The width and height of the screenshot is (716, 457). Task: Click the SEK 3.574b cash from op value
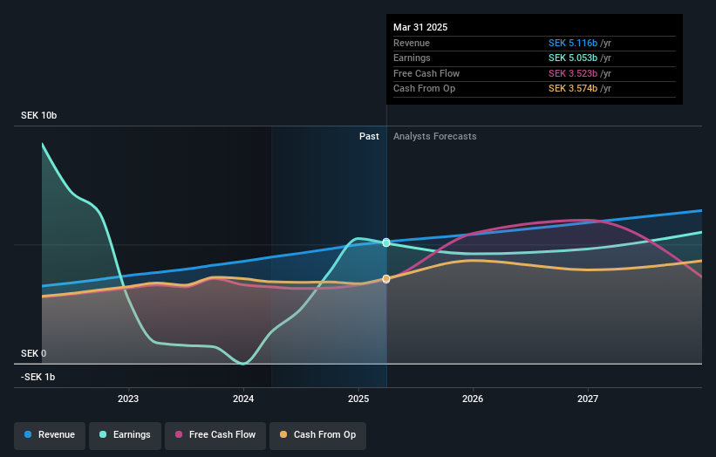click(573, 89)
